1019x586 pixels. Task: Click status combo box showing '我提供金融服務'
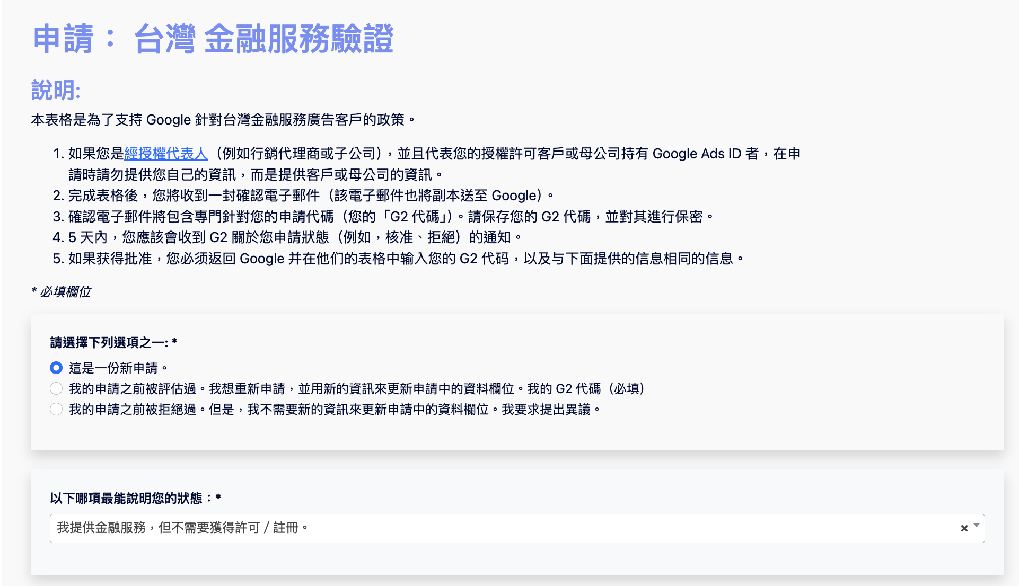(517, 528)
